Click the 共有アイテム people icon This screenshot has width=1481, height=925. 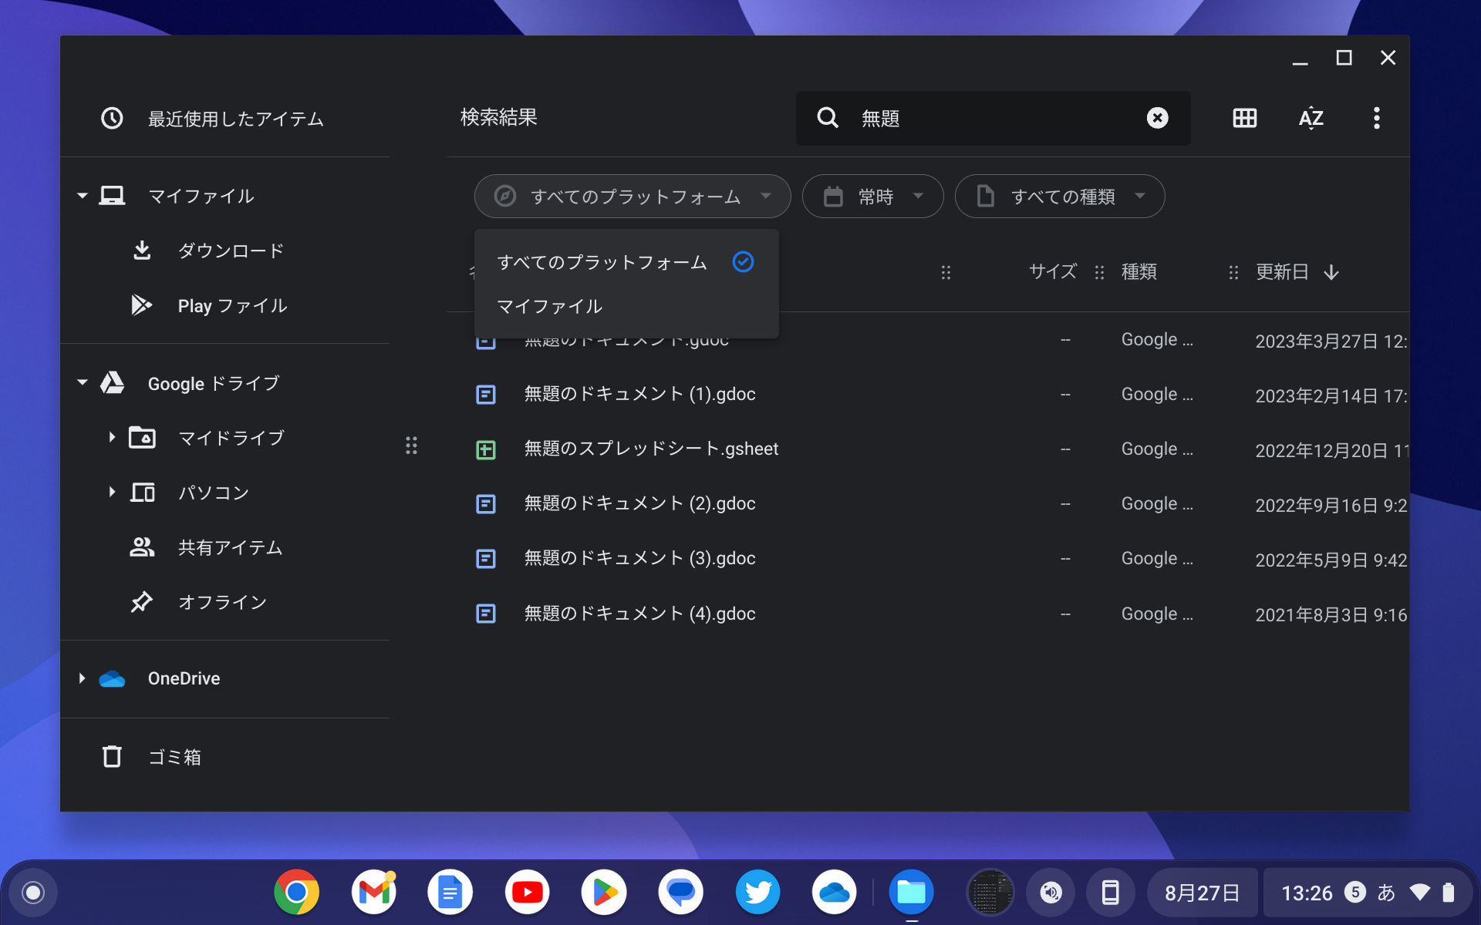pyautogui.click(x=142, y=547)
